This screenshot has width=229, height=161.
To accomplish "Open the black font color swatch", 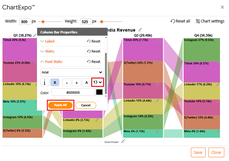I will [99, 92].
